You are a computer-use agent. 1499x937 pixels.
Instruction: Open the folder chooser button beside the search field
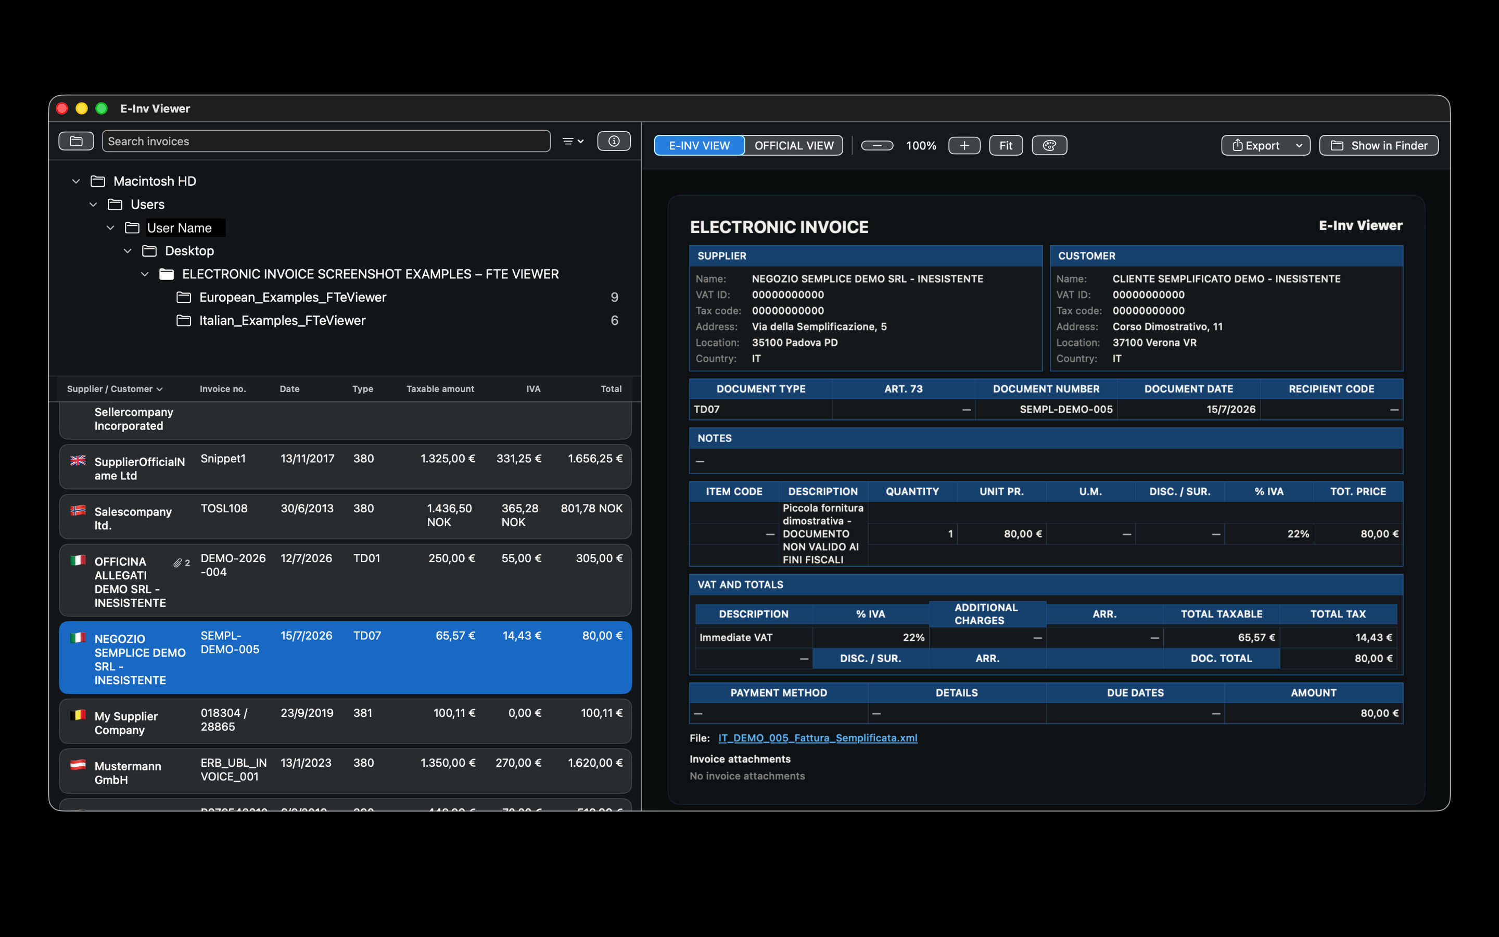[76, 141]
